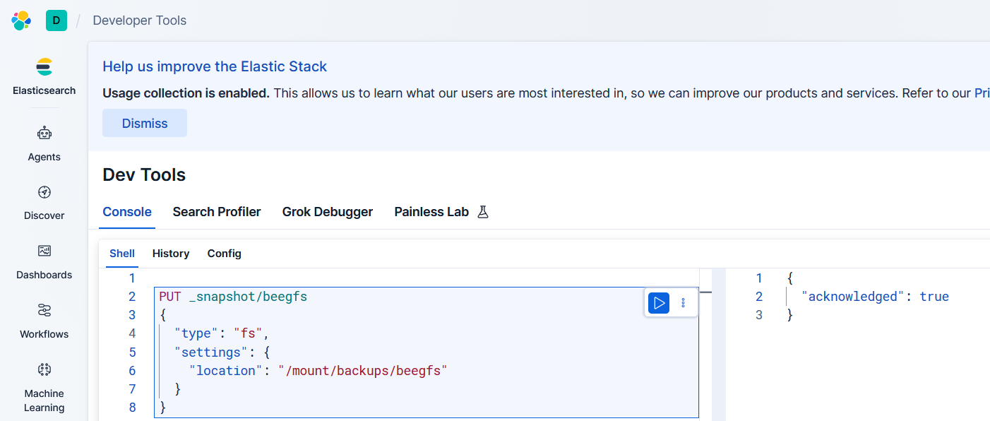The width and height of the screenshot is (990, 421).
Task: Open the Grok Debugger tab
Action: pos(328,212)
